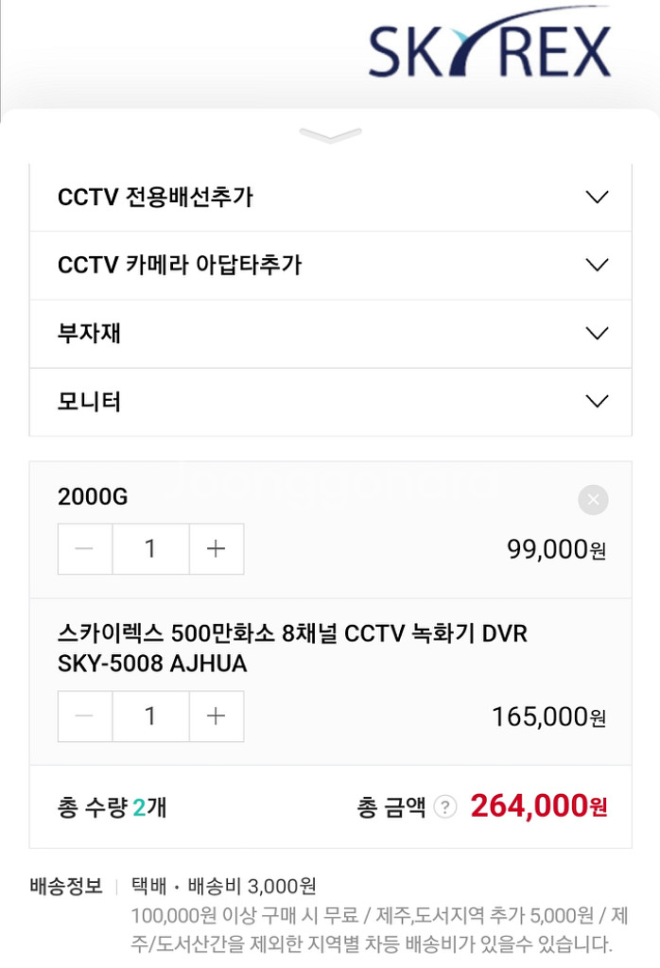The height and width of the screenshot is (968, 660).
Task: Increase the SKY-5008 DVR quantity
Action: [x=217, y=717]
